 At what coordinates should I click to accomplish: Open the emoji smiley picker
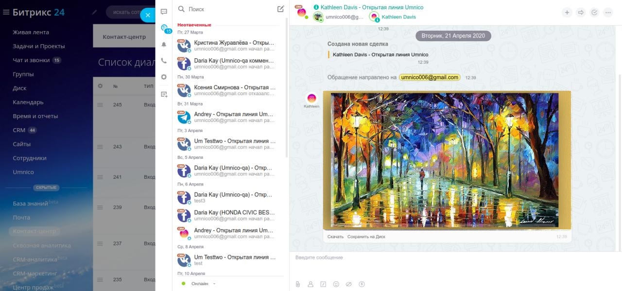(336, 284)
